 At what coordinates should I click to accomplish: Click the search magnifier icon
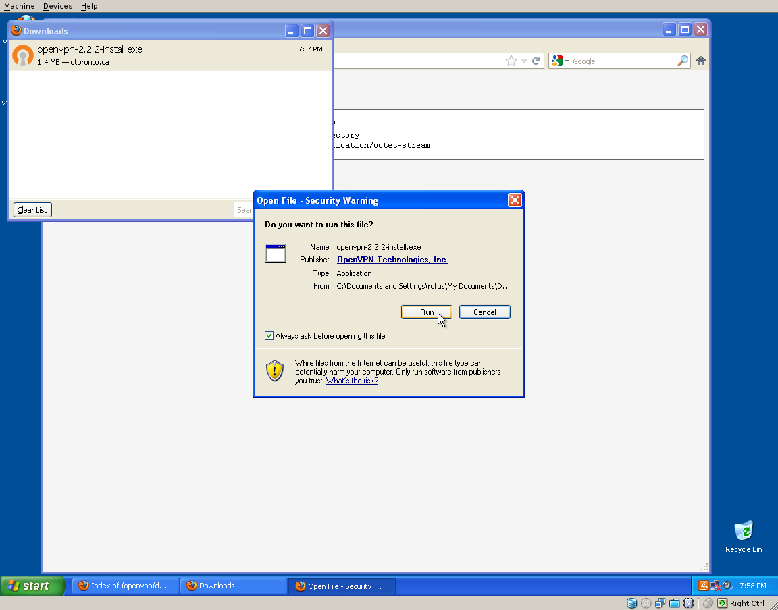[x=682, y=61]
